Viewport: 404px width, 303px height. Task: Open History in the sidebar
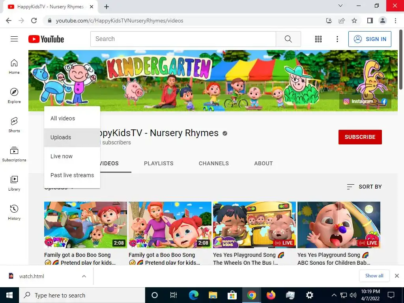click(x=14, y=212)
